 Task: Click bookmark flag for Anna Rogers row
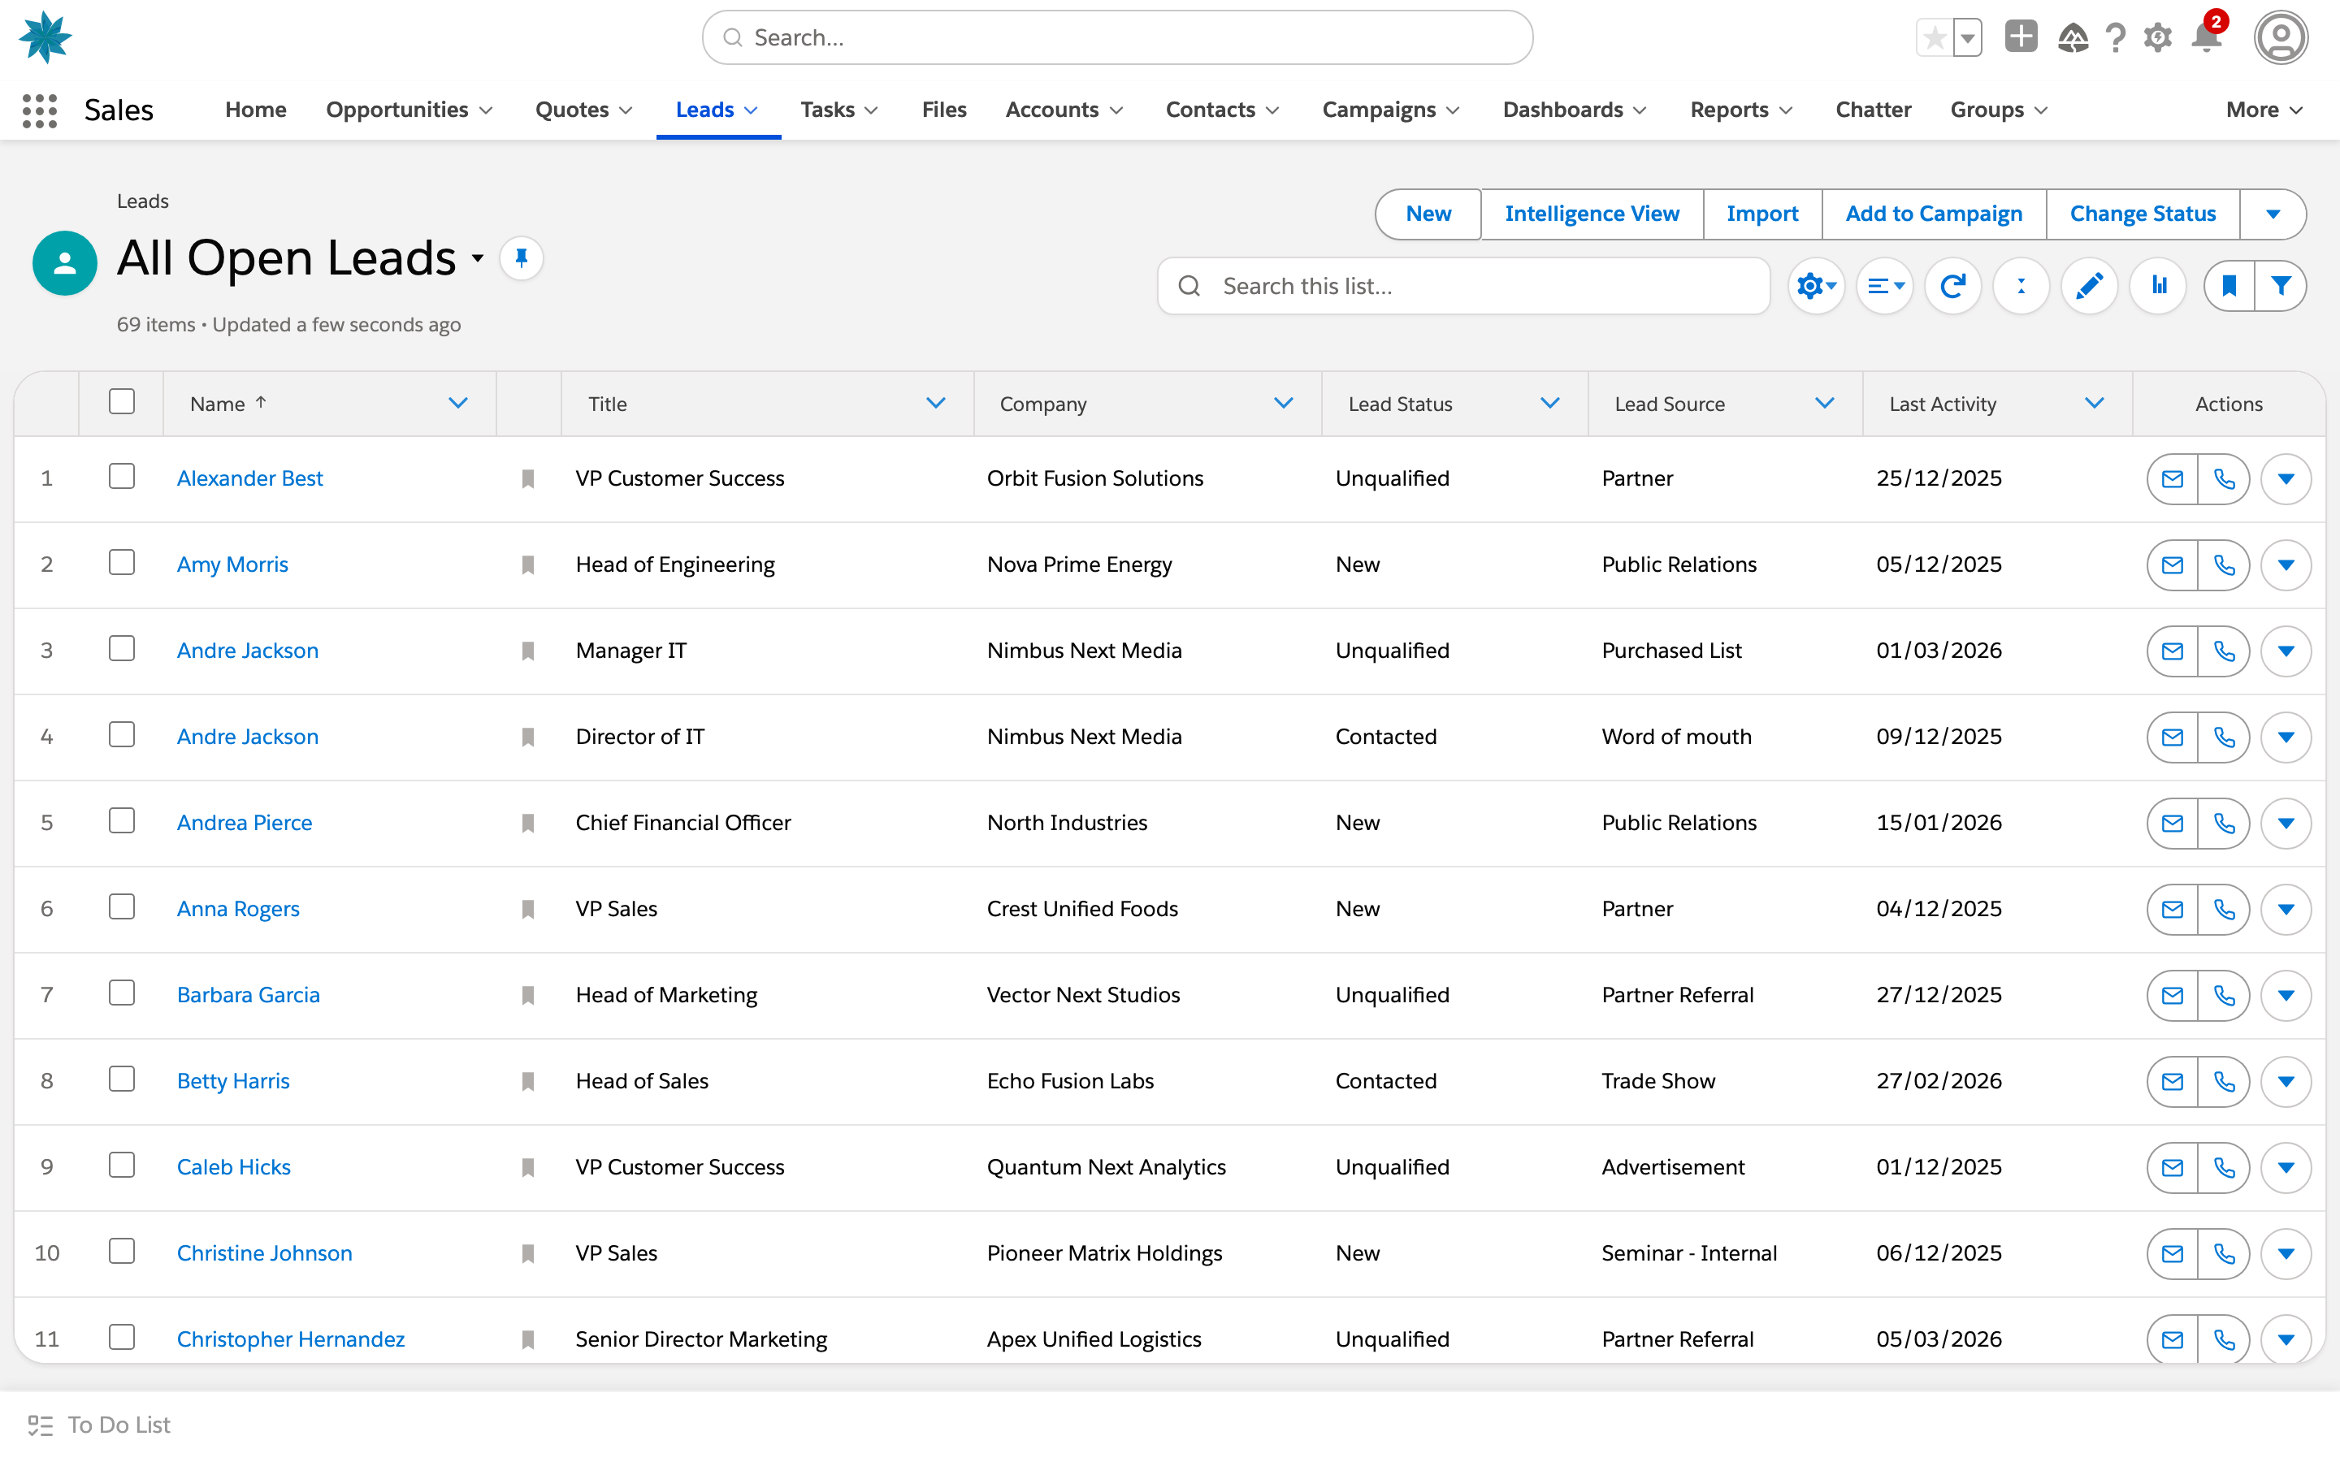[528, 909]
